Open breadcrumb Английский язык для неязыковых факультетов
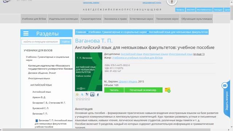 (178, 32)
